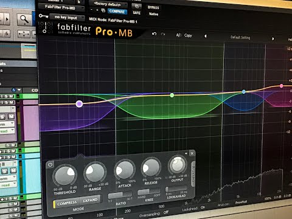The image size is (292, 219).
Task: Open the band panel dropdown arrow
Action: pos(186,153)
